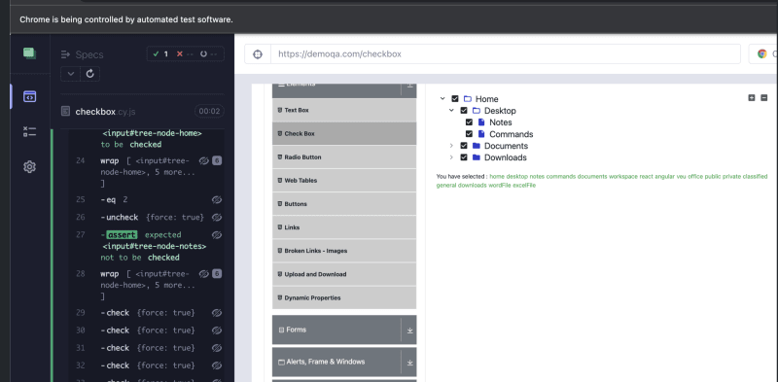Select the Check Box menu item
Image resolution: width=778 pixels, height=382 pixels.
(x=344, y=133)
